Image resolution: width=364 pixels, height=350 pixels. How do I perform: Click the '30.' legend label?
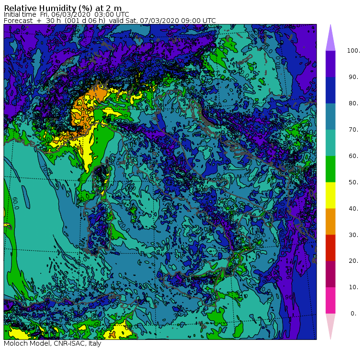[x=353, y=235]
